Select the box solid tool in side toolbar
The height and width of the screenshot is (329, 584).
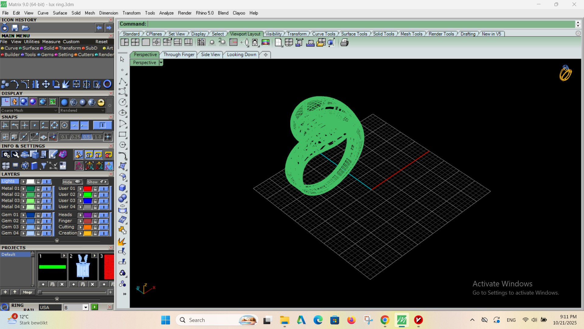click(x=123, y=188)
